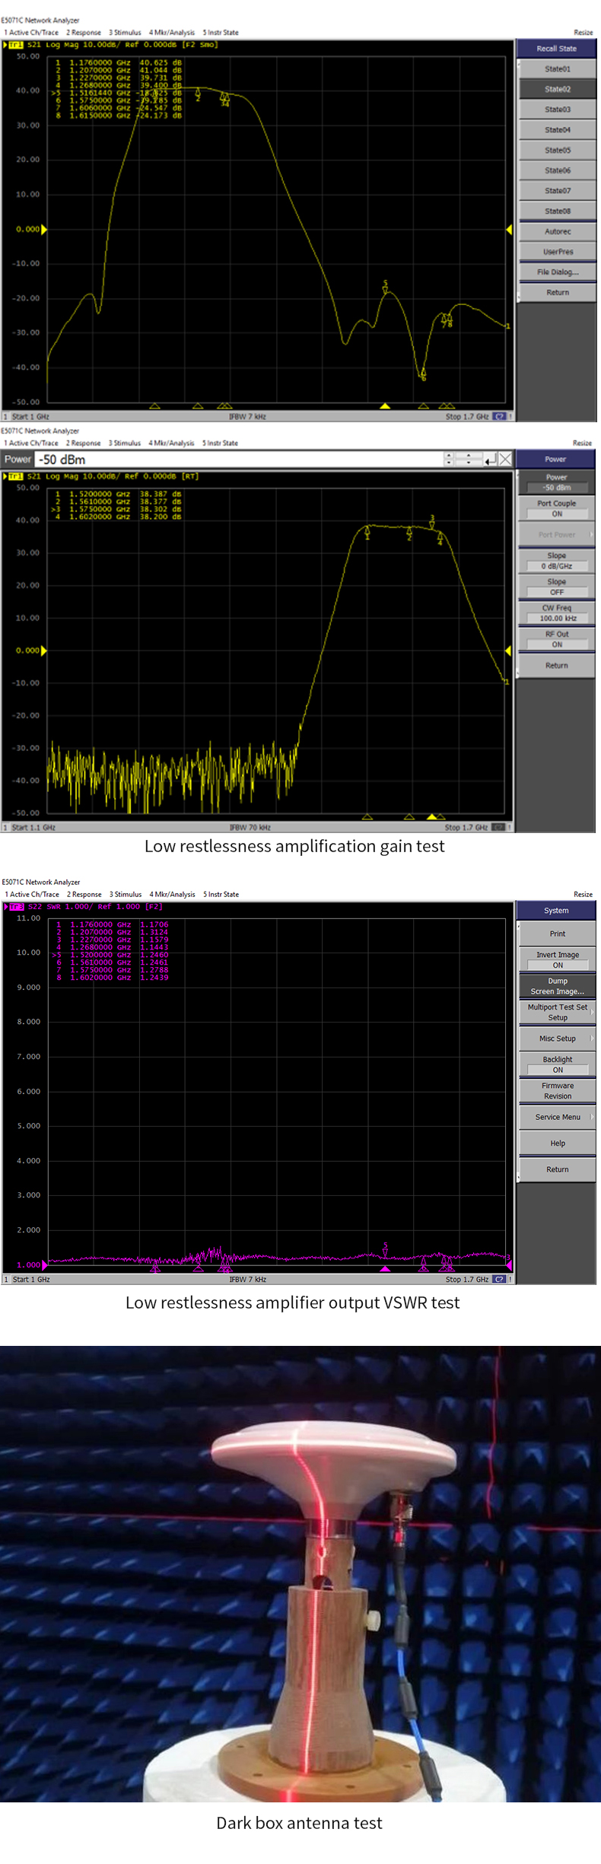Open Stimulus menu above the -50 dBm Power bar

124,443
